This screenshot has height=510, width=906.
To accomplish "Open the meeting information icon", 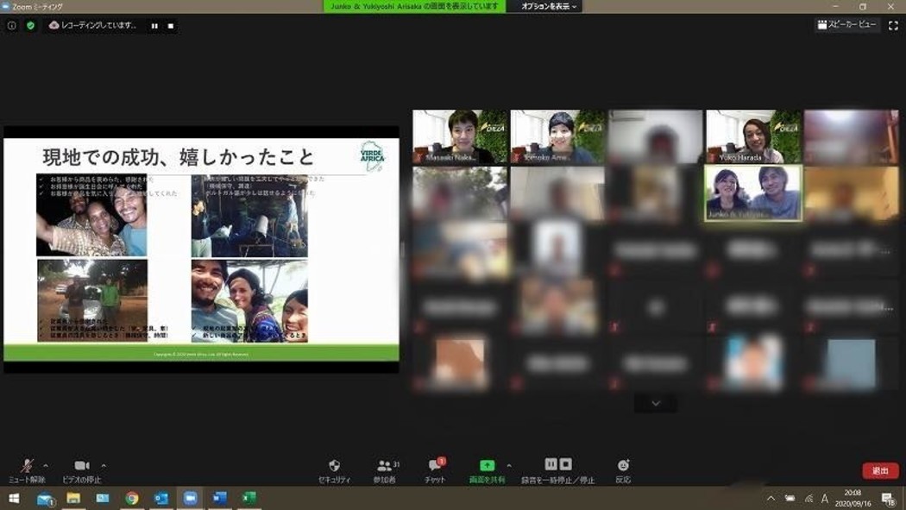I will pos(12,26).
